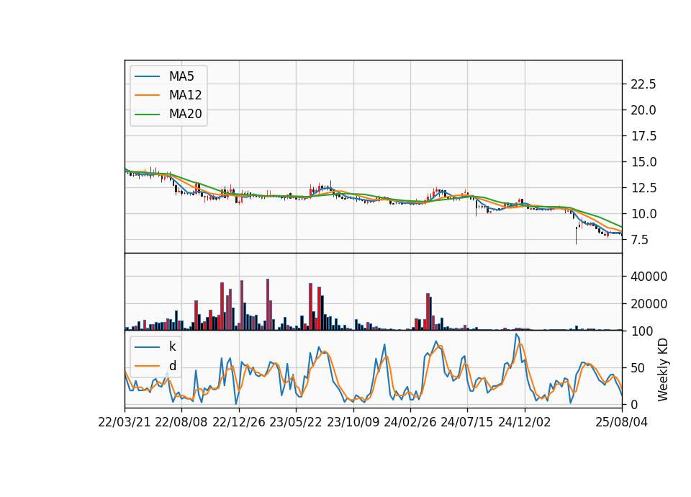This screenshot has width=691, height=497.
Task: Click the 22/08/08 date label
Action: (181, 422)
